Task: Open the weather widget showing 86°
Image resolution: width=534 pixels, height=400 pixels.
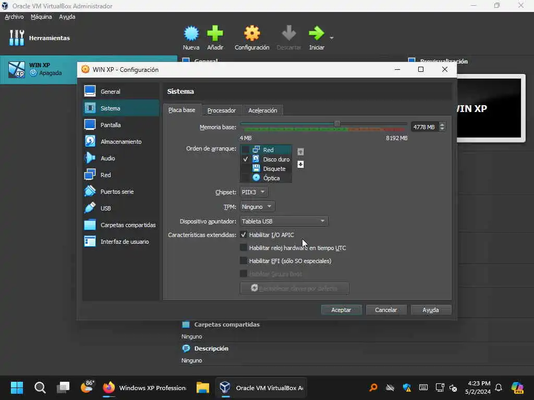Action: point(87,387)
